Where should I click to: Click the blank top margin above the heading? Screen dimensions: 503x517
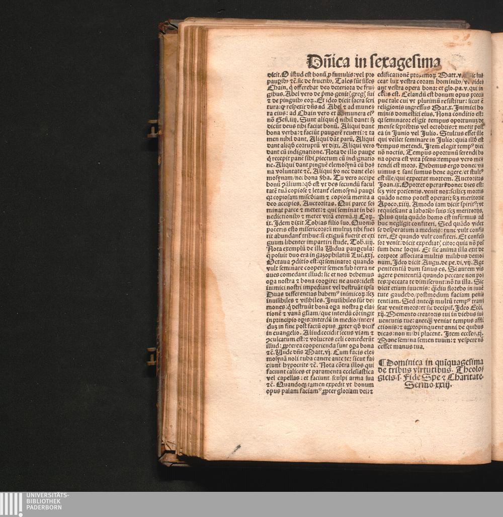[x=347, y=39]
